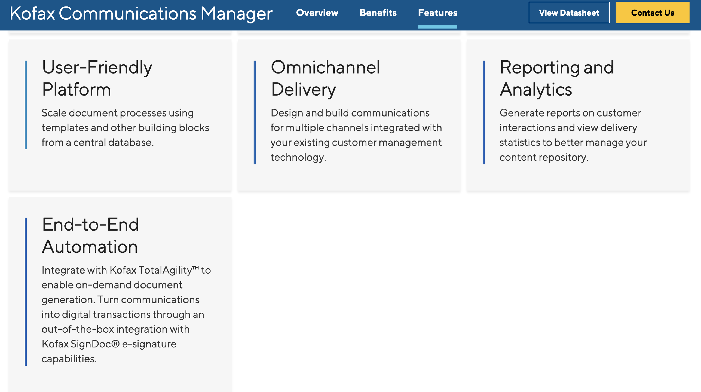Click the Kofax Communications Manager title

141,13
